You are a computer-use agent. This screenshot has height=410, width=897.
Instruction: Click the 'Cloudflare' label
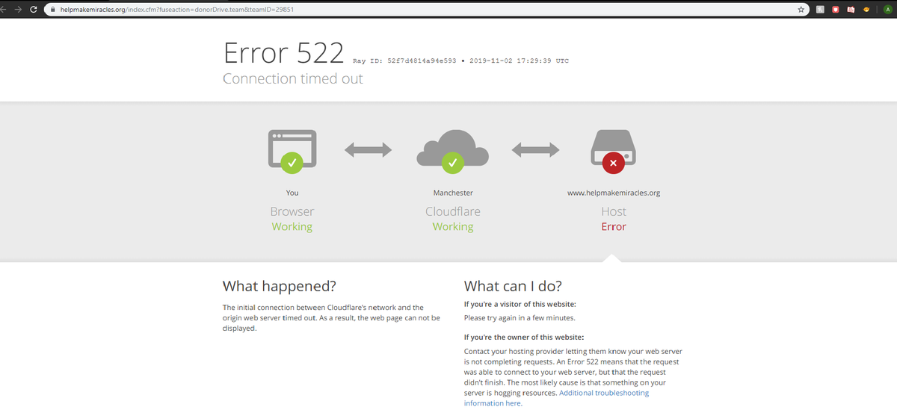pos(453,211)
